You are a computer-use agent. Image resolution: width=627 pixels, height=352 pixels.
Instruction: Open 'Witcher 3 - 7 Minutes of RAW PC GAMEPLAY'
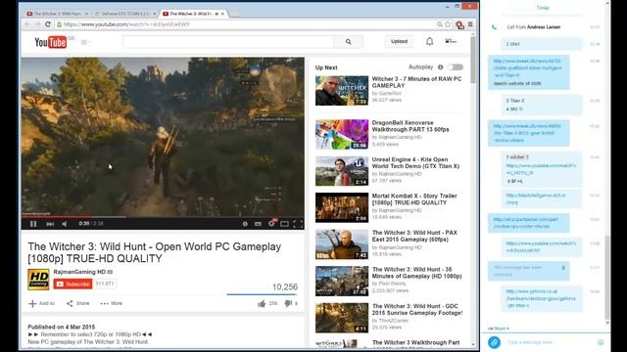coord(416,82)
